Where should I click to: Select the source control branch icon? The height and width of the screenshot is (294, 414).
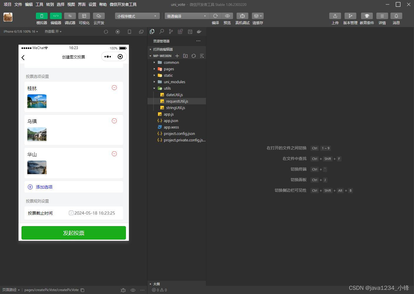171,31
